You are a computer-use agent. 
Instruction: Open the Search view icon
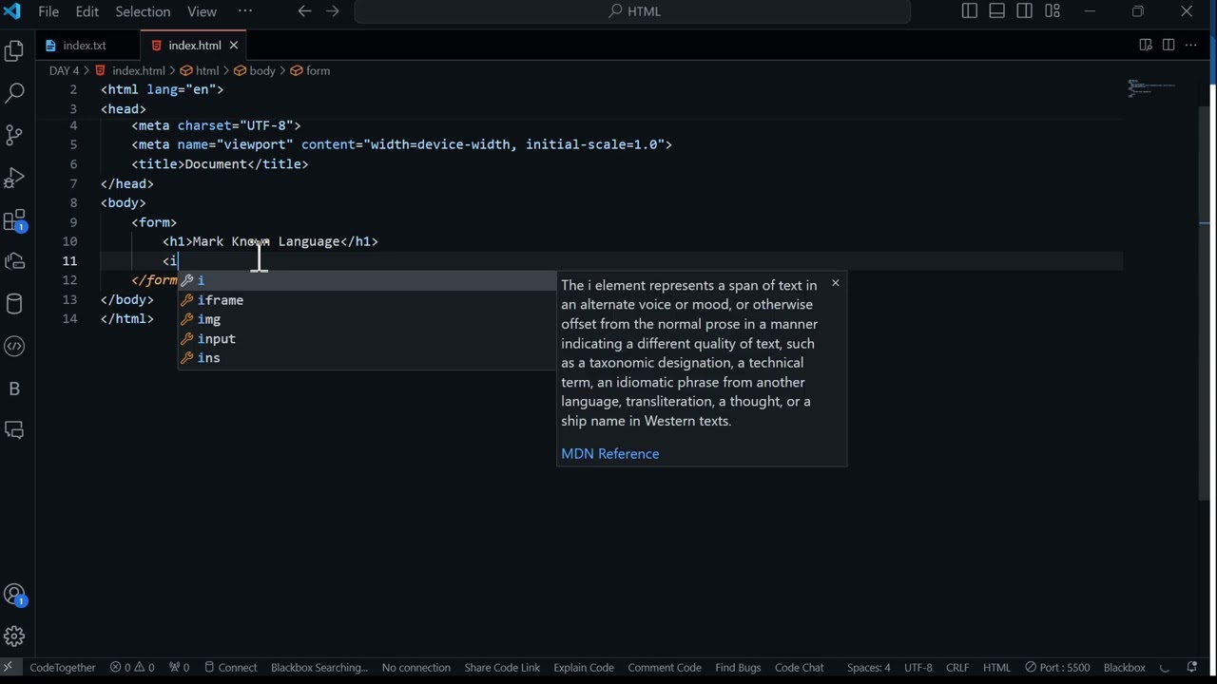(14, 93)
